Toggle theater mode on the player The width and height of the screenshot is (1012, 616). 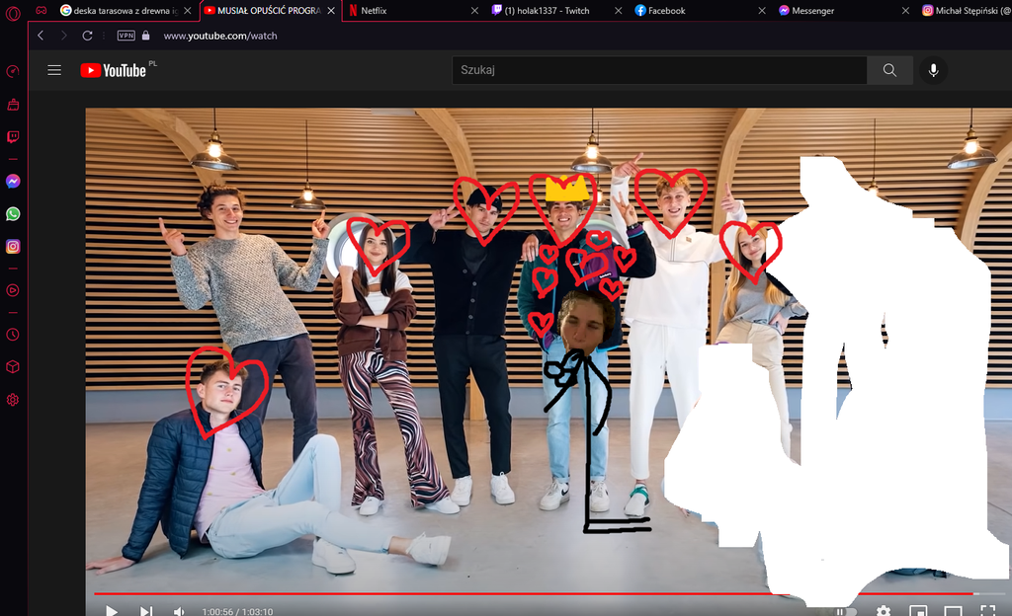pos(953,611)
